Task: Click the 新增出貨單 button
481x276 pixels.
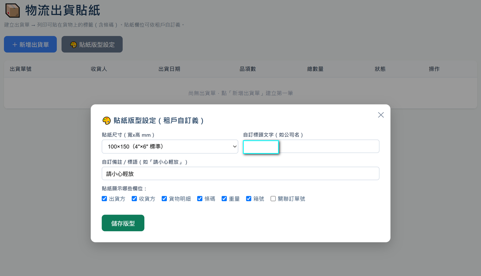Action: pyautogui.click(x=30, y=44)
